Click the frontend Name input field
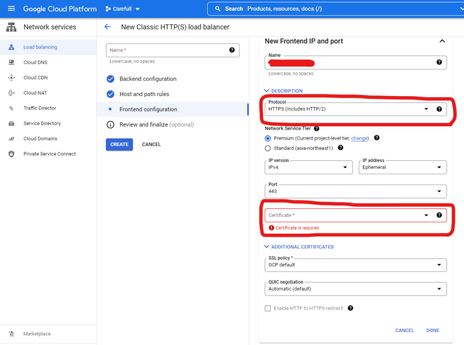The width and height of the screenshot is (464, 345). coord(355,62)
